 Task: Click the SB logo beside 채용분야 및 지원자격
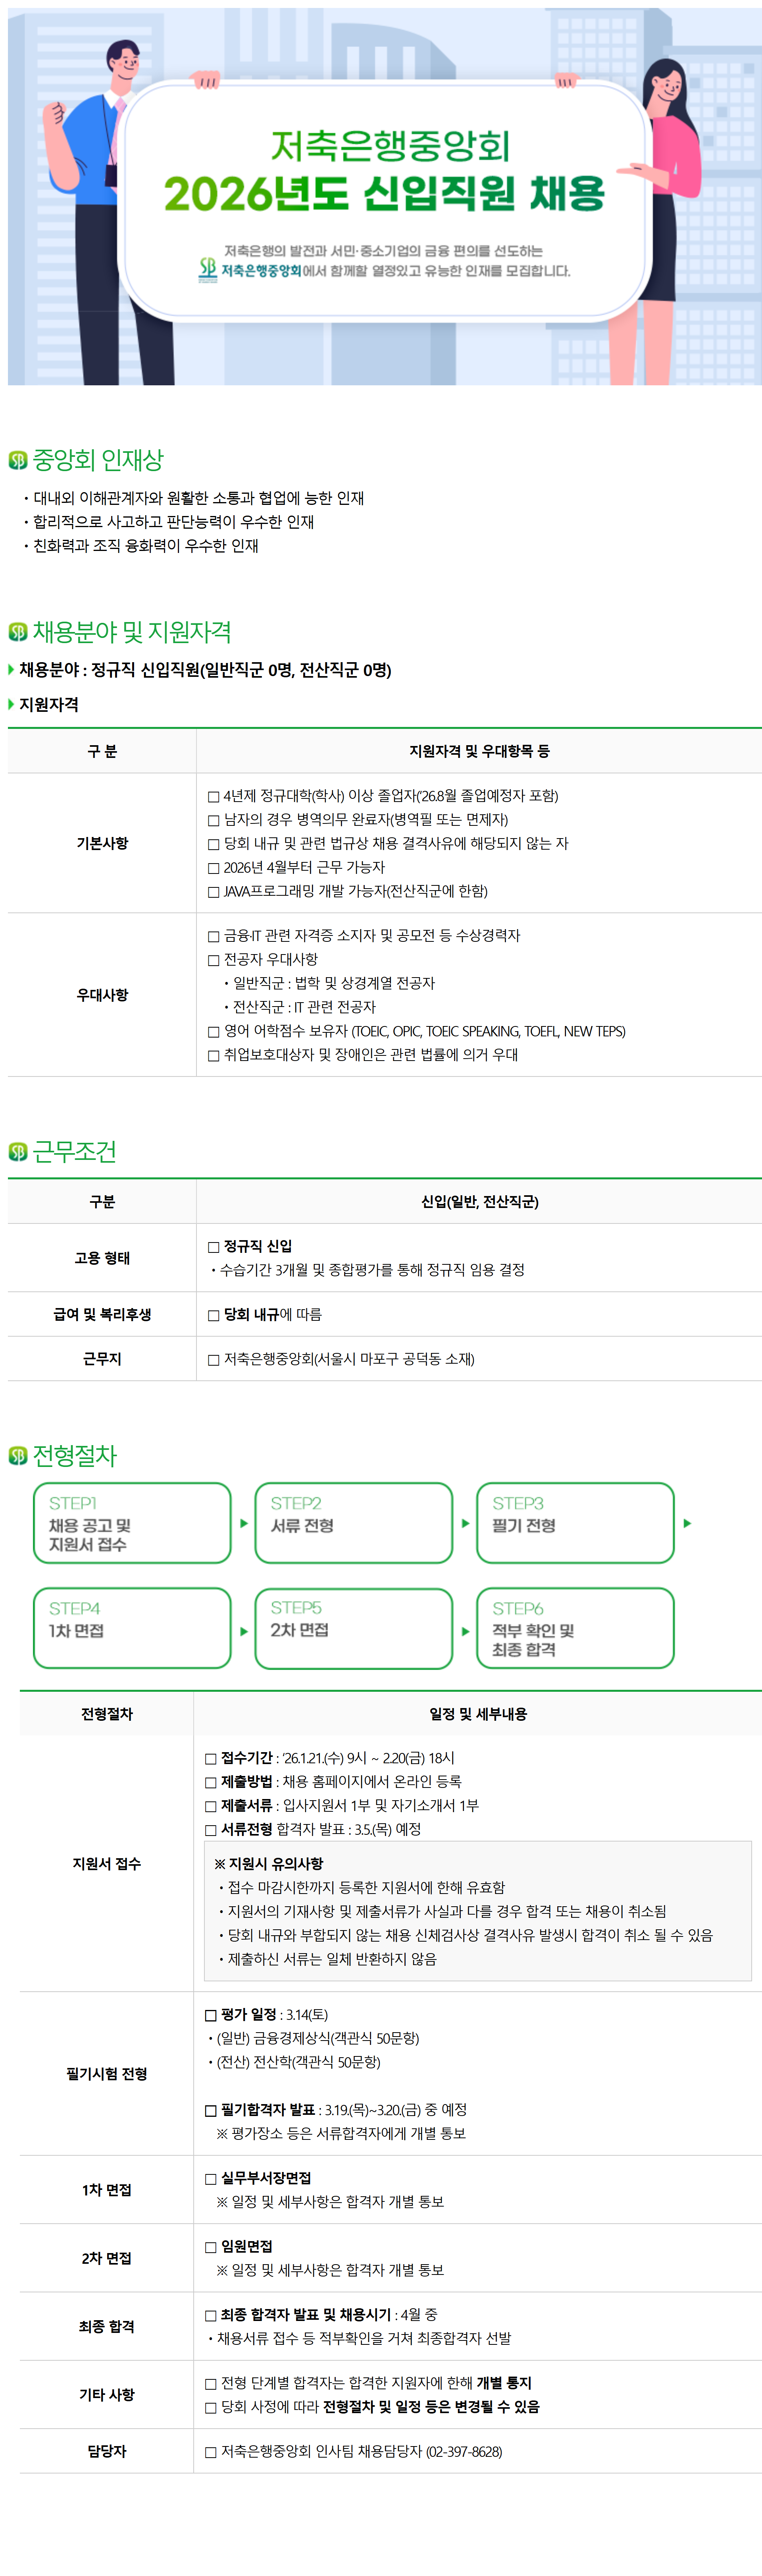pyautogui.click(x=18, y=632)
